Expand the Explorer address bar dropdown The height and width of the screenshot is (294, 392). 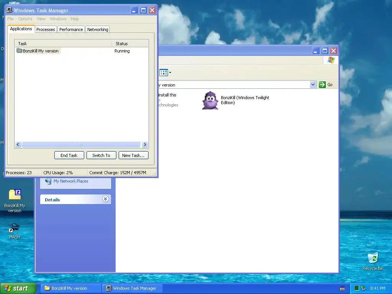(x=313, y=85)
